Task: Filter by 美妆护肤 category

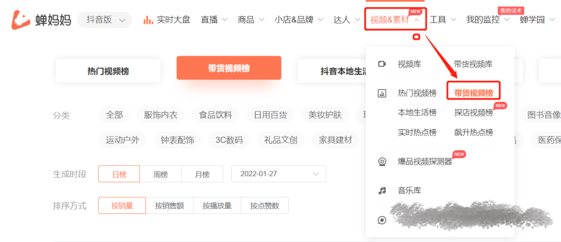Action: [326, 115]
